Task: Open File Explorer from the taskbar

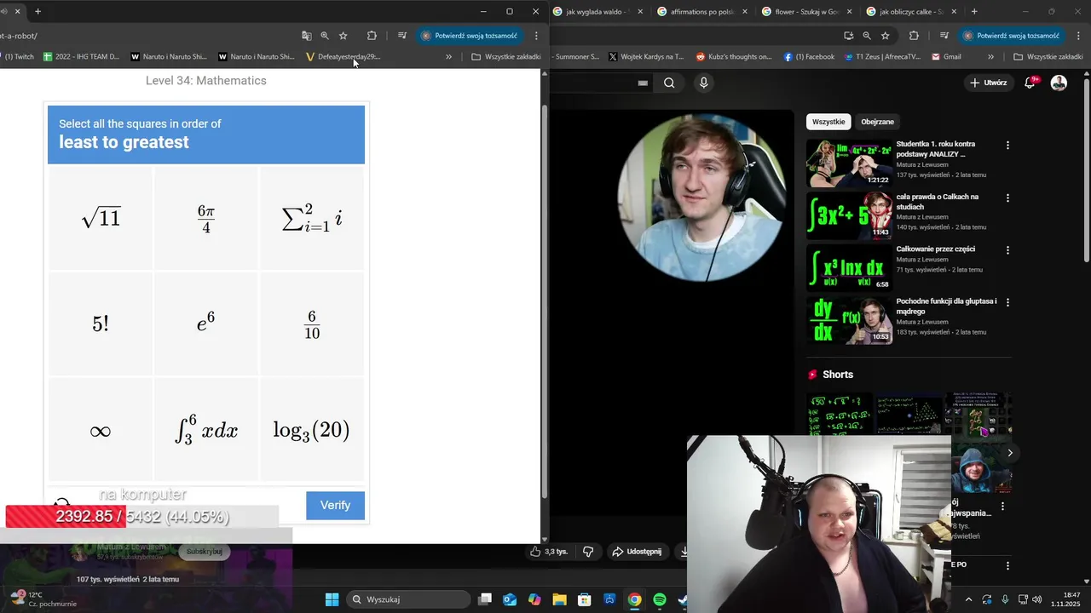Action: 559,599
